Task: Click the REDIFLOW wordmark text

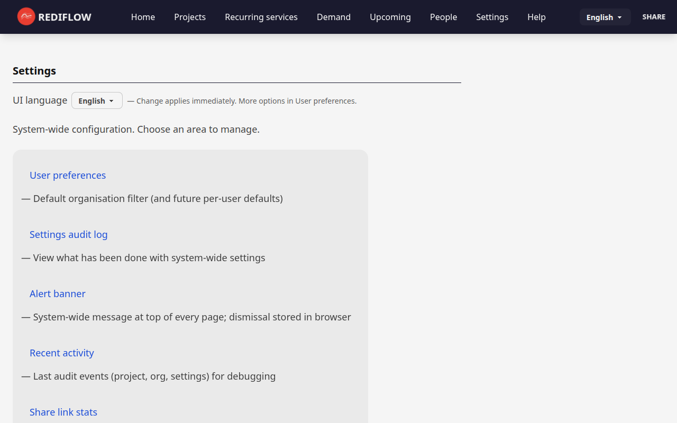Action: tap(65, 16)
